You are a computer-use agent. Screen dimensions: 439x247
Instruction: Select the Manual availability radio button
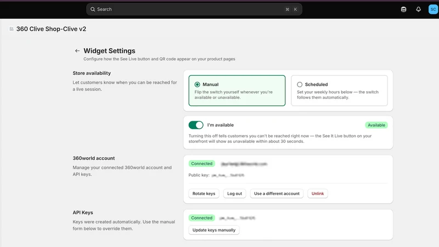197,85
